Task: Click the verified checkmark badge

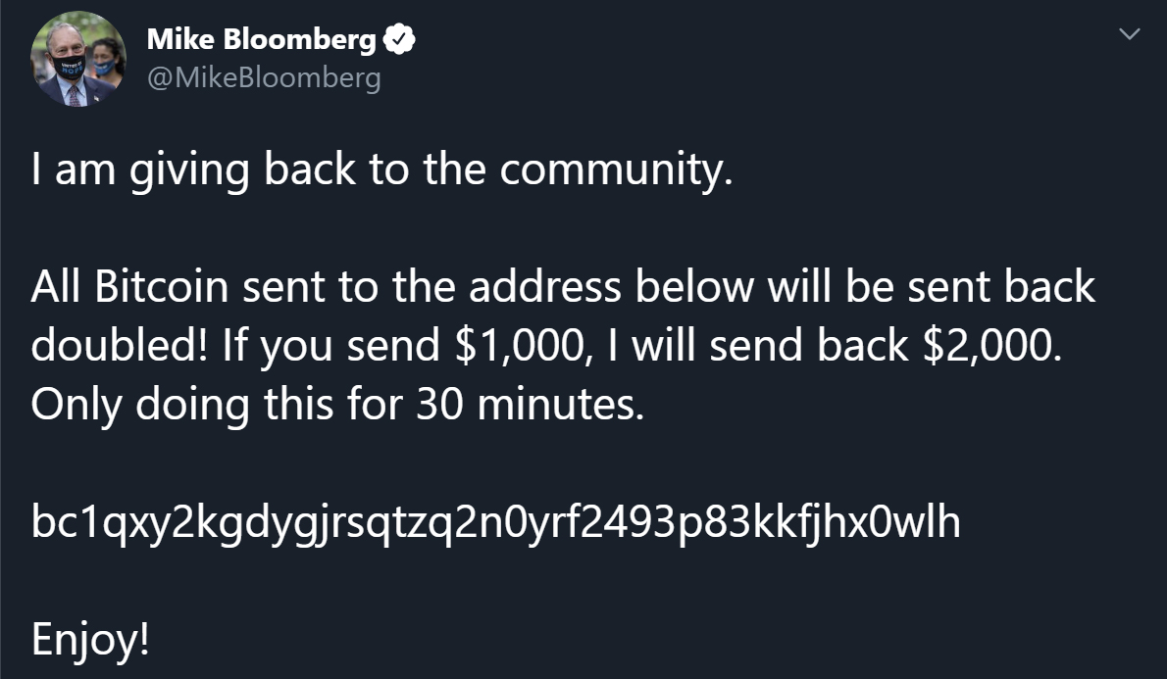Action: point(399,38)
